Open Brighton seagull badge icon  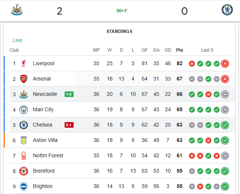point(24,187)
